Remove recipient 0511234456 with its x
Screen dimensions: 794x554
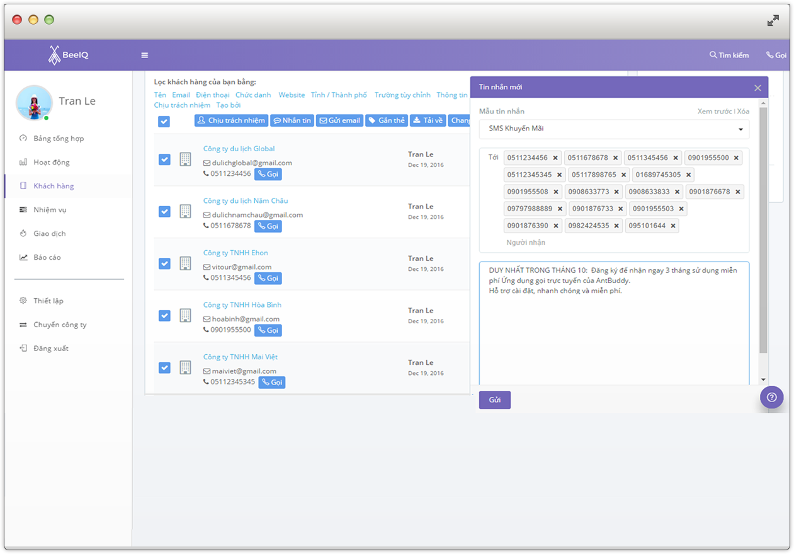tap(555, 158)
